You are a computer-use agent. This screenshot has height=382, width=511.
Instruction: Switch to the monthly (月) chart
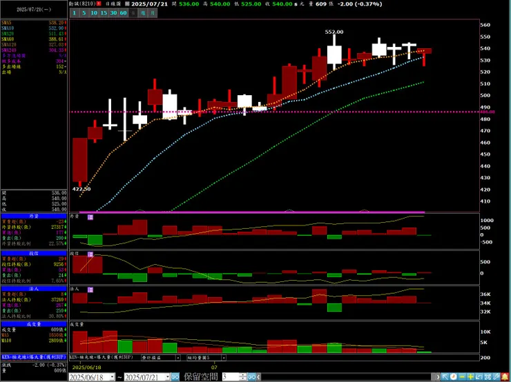coord(153,13)
